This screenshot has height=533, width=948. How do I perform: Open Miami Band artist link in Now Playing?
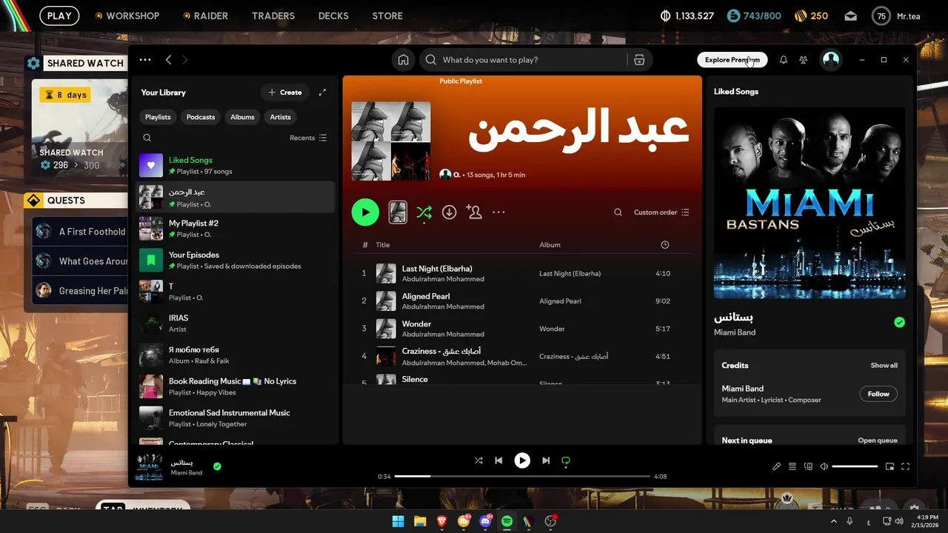(x=735, y=332)
